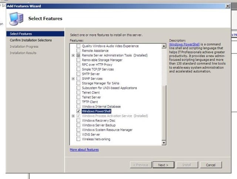Viewport: 237px width, 179px height.
Task: Expand the SNMP Services node
Action: coord(73,79)
